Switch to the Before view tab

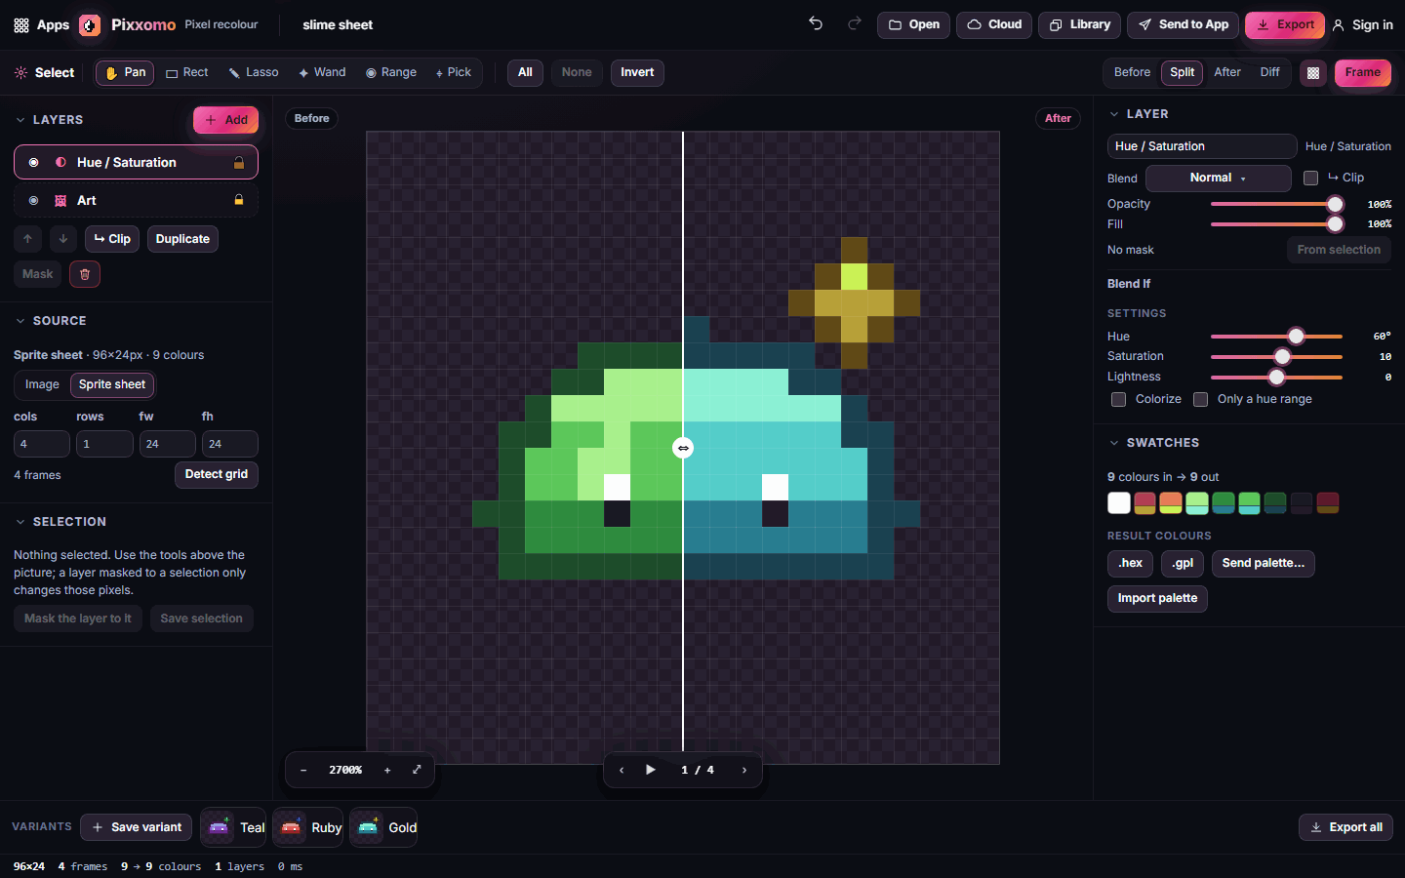click(x=1132, y=72)
